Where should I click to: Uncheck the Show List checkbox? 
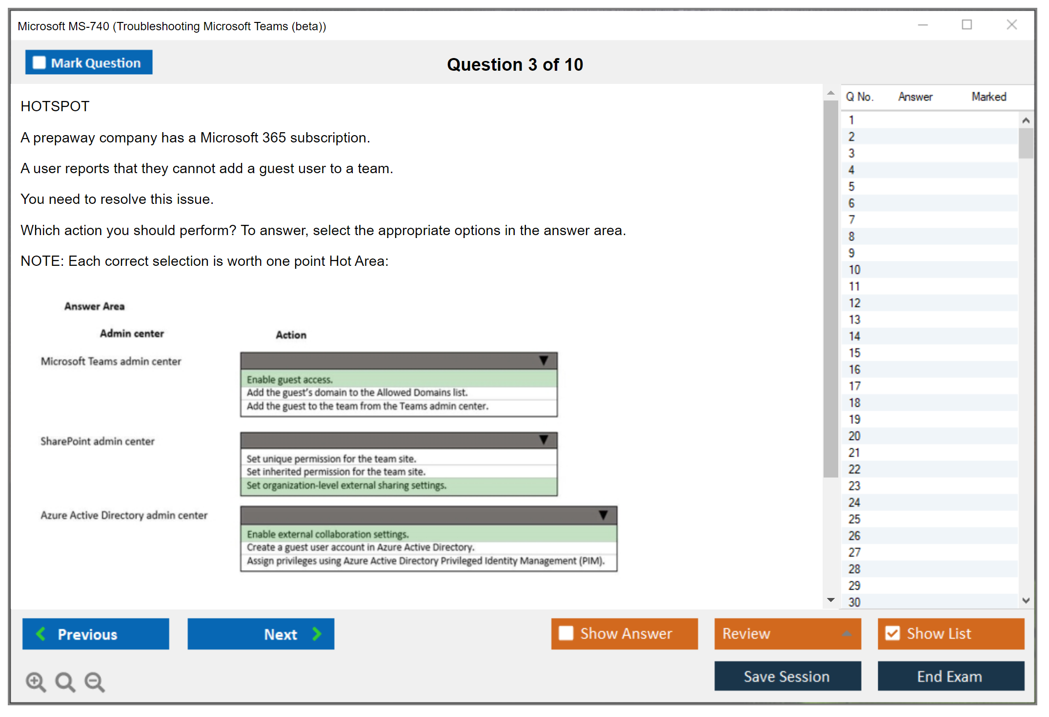(x=892, y=633)
